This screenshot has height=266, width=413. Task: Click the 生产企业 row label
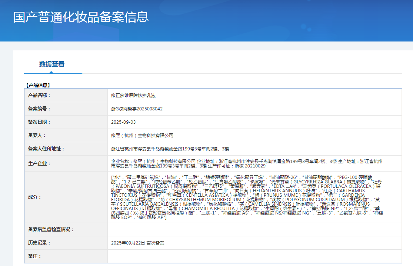39,163
